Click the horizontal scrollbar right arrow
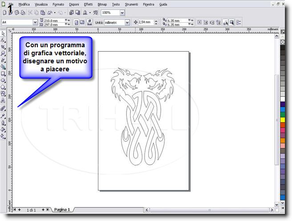 pyautogui.click(x=272, y=210)
